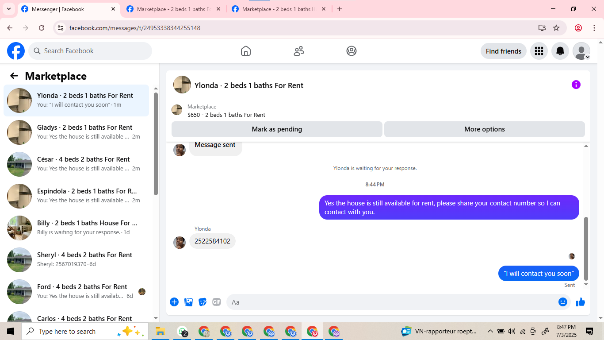The image size is (604, 340).
Task: Open WhatsApp from the taskbar
Action: (x=182, y=331)
